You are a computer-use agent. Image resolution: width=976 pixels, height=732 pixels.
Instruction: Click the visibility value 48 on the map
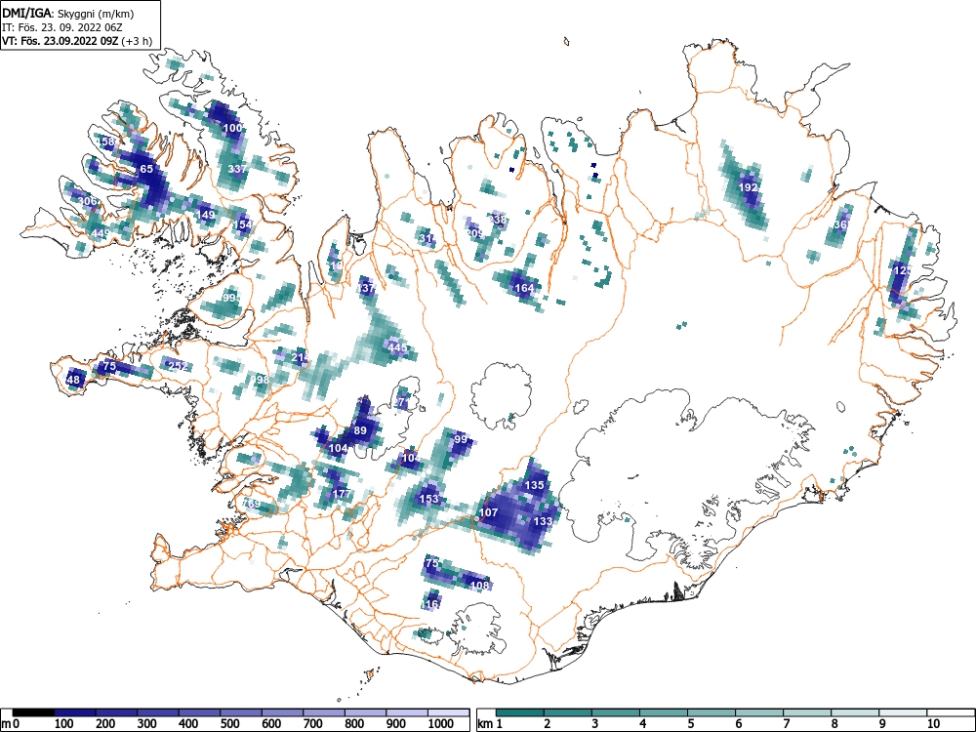pos(73,380)
